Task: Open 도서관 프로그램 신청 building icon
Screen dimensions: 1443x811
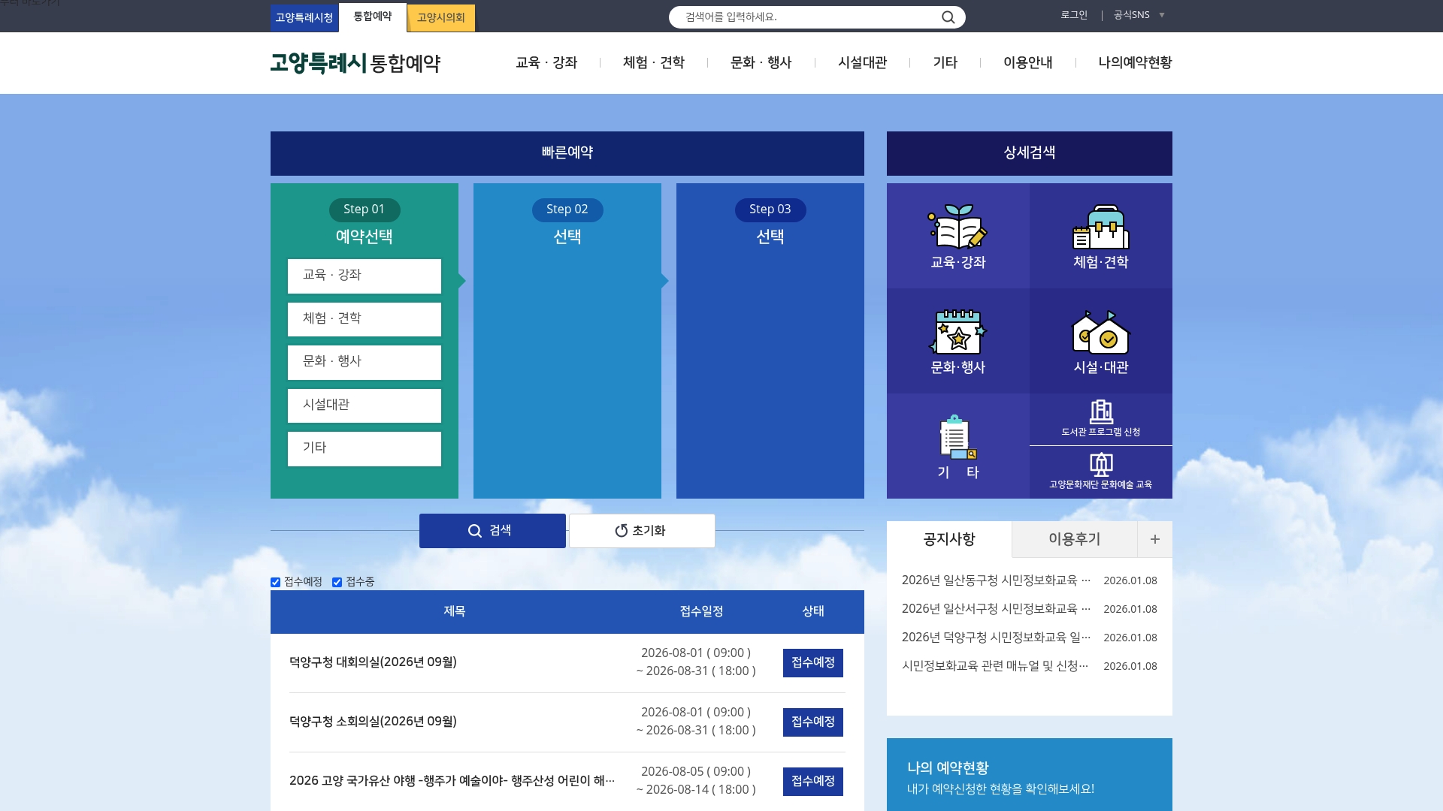Action: [x=1100, y=412]
